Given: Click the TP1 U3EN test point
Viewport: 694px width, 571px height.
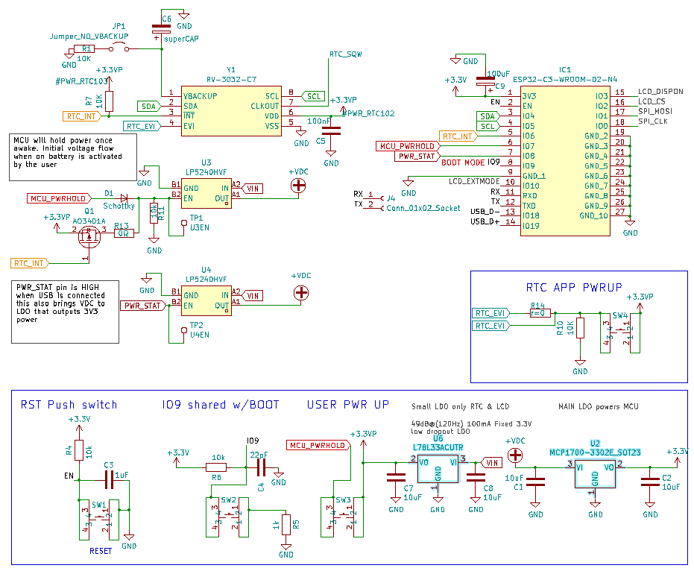Looking at the screenshot, I should [183, 222].
